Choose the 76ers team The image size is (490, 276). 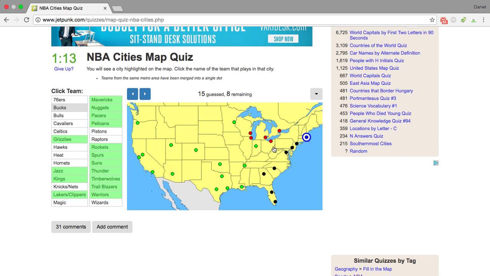point(70,100)
